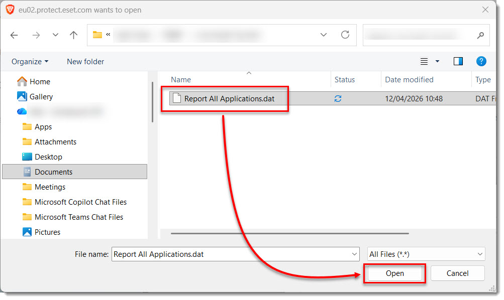Click the Open button
Image resolution: width=504 pixels, height=300 pixels.
[395, 273]
